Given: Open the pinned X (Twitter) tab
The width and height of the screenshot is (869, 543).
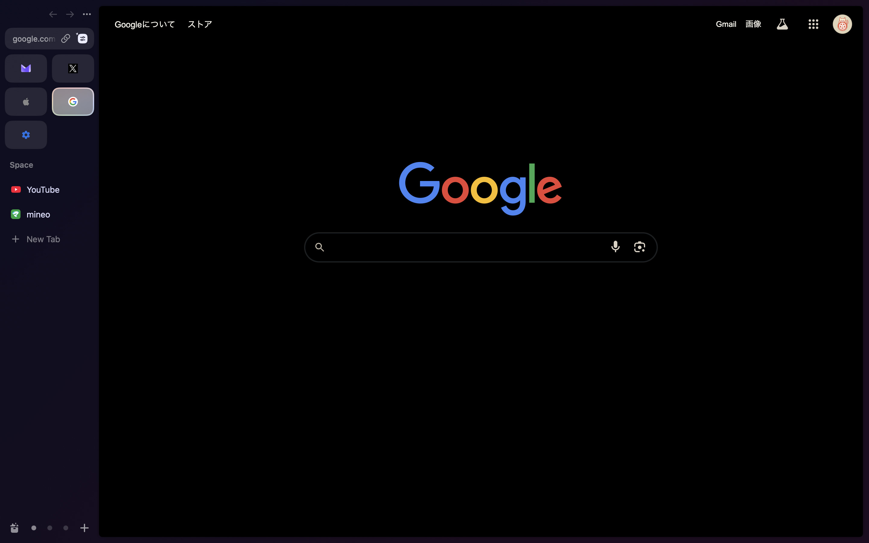Looking at the screenshot, I should tap(73, 68).
